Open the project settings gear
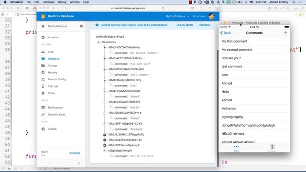The height and width of the screenshot is (172, 306). point(81,26)
